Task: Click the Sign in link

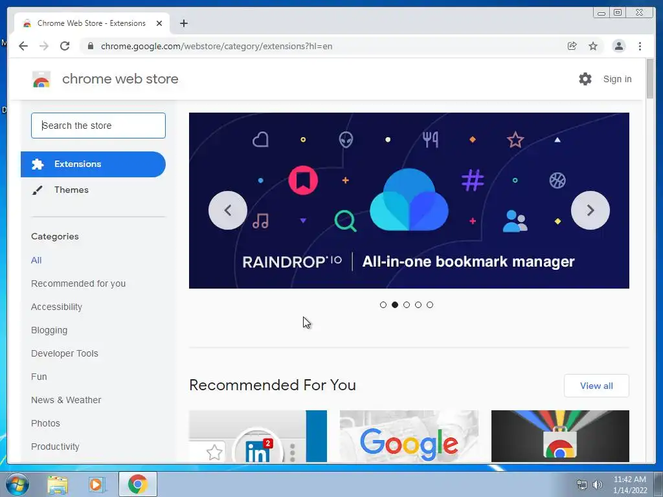Action: (x=617, y=79)
